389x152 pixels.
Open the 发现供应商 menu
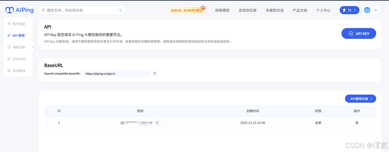click(x=247, y=10)
